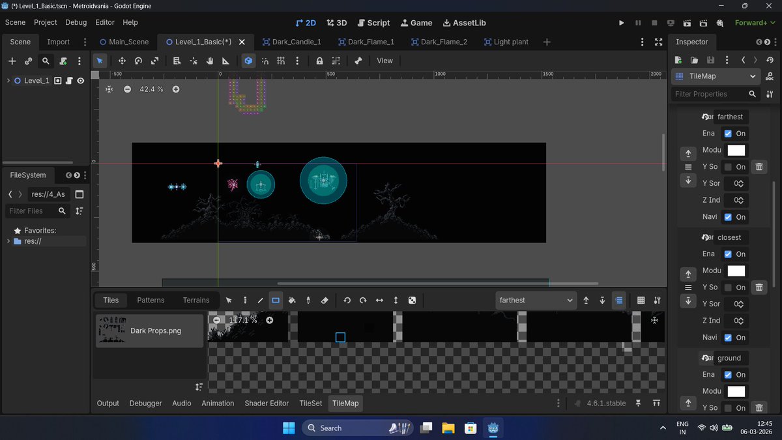Open the TileSet bottom panel
The image size is (782, 440).
coord(310,403)
